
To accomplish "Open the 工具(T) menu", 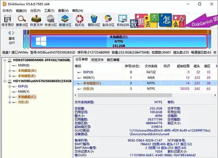I will (49, 11).
